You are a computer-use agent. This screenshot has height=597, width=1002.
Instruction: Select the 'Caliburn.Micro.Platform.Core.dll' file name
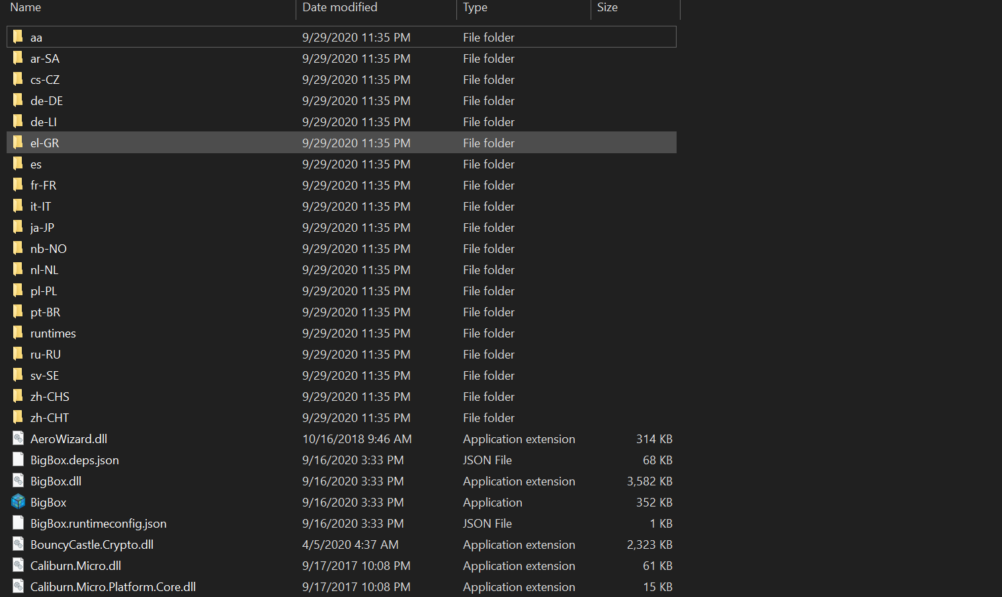(x=113, y=587)
